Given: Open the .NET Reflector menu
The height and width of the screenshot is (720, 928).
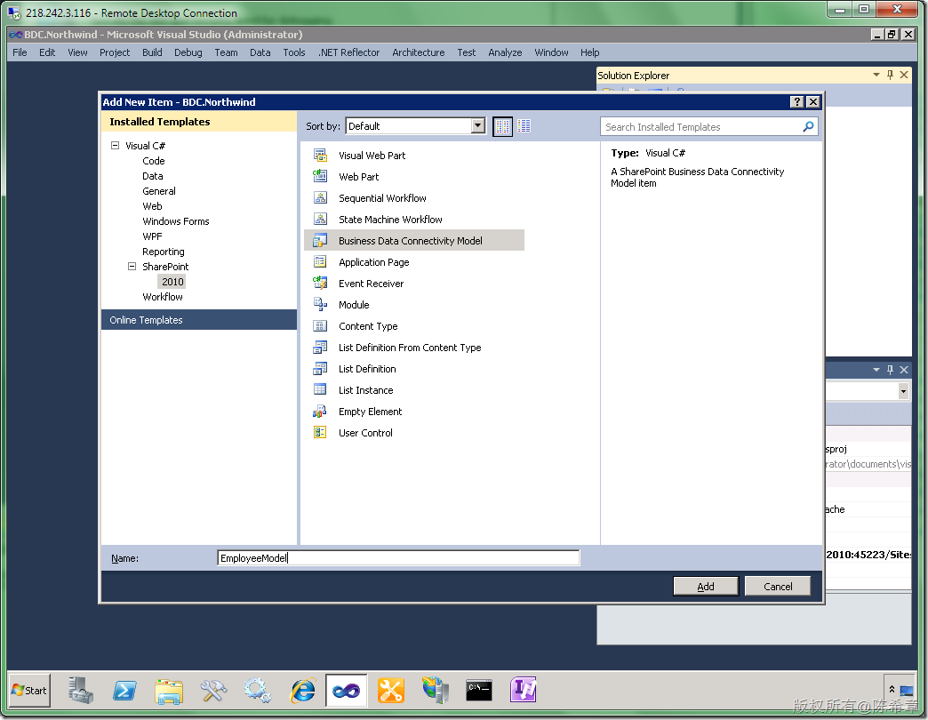Looking at the screenshot, I should click(x=349, y=52).
